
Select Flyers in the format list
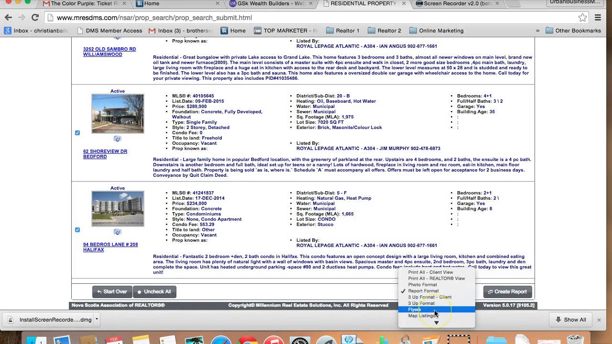pyautogui.click(x=437, y=310)
